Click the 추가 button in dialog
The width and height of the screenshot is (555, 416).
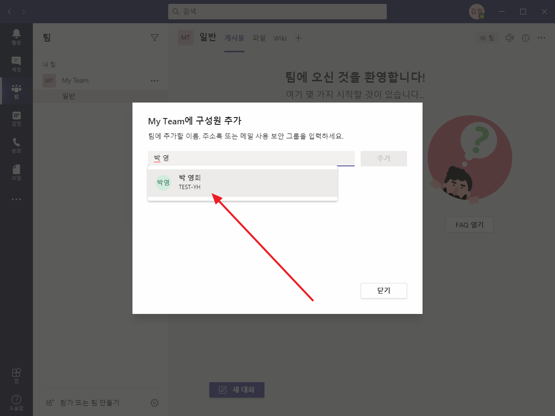coord(384,158)
